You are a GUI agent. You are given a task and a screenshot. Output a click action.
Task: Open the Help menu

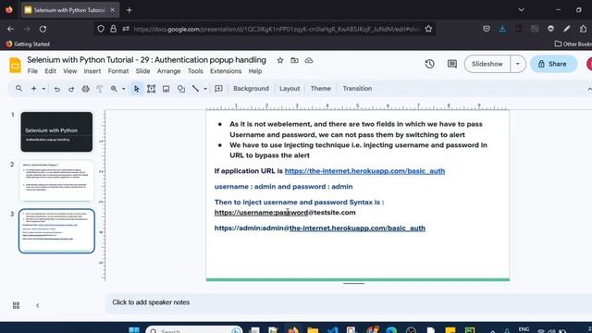(x=255, y=71)
